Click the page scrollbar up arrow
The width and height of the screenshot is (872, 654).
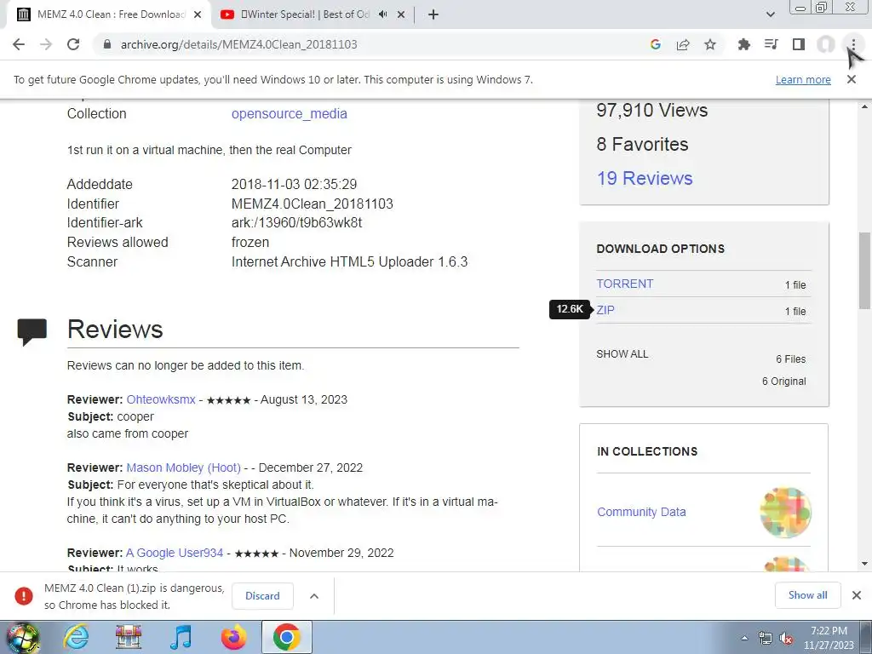[864, 106]
